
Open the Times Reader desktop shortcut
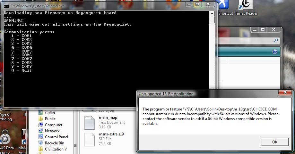[246, 7]
